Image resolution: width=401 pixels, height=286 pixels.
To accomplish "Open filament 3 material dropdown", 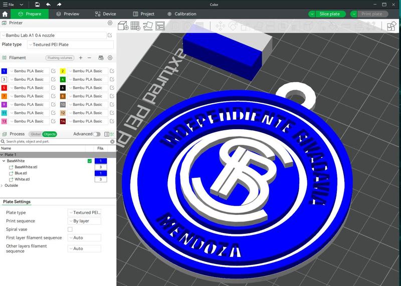I will point(29,79).
